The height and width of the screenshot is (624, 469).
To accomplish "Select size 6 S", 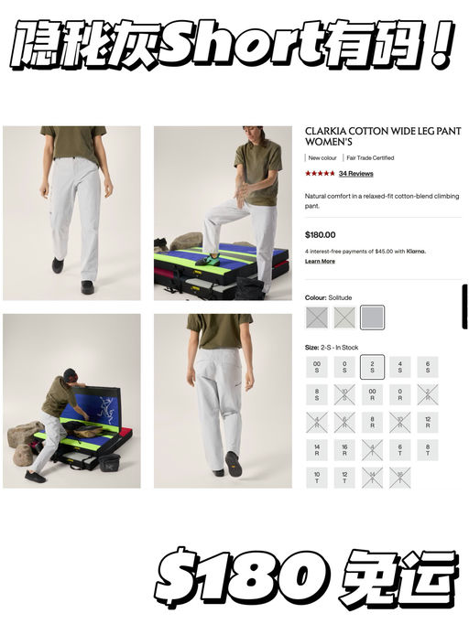I will pos(428,367).
